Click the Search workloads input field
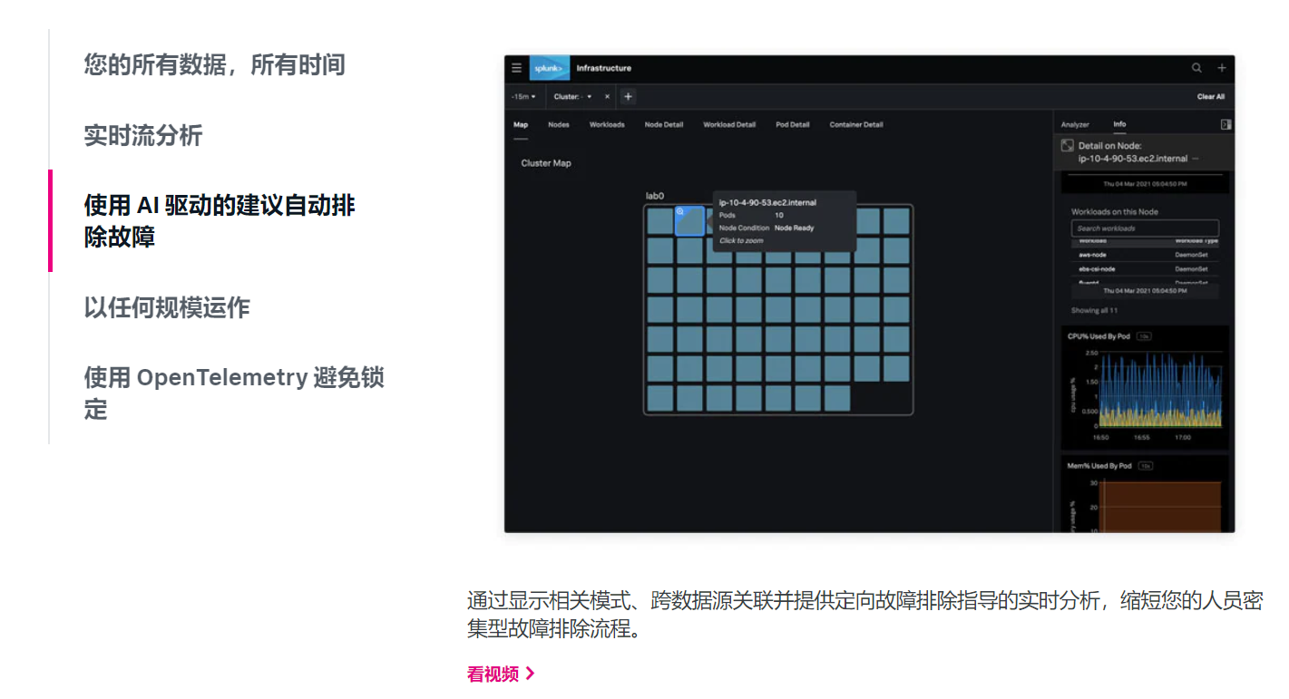The image size is (1289, 699). pyautogui.click(x=1145, y=228)
